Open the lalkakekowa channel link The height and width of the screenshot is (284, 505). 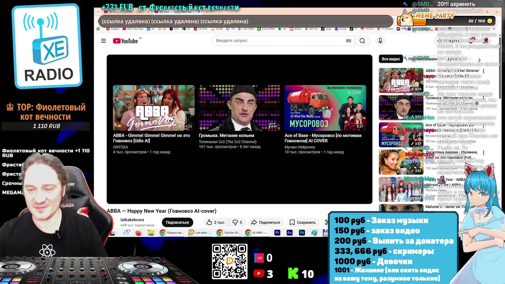132,220
